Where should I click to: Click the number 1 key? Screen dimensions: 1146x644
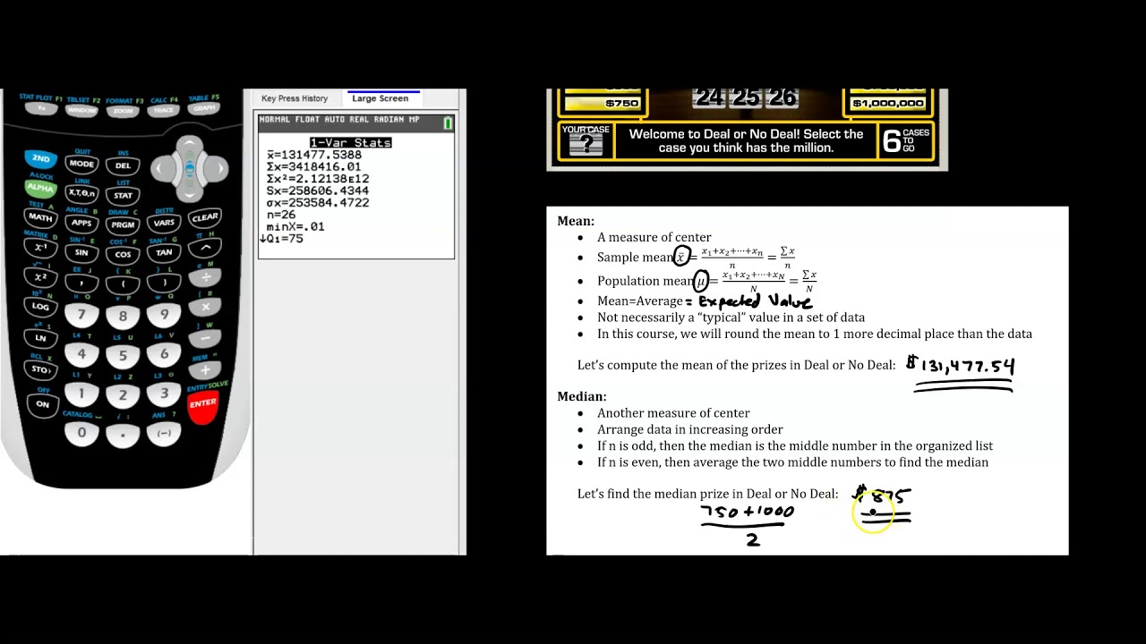pyautogui.click(x=81, y=394)
